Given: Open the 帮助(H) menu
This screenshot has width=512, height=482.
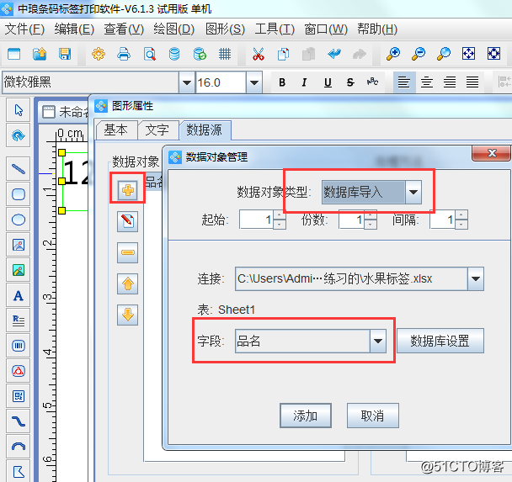Looking at the screenshot, I should click(377, 29).
